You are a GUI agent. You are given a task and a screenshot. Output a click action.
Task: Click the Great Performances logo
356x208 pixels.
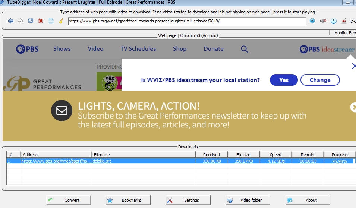[42, 83]
